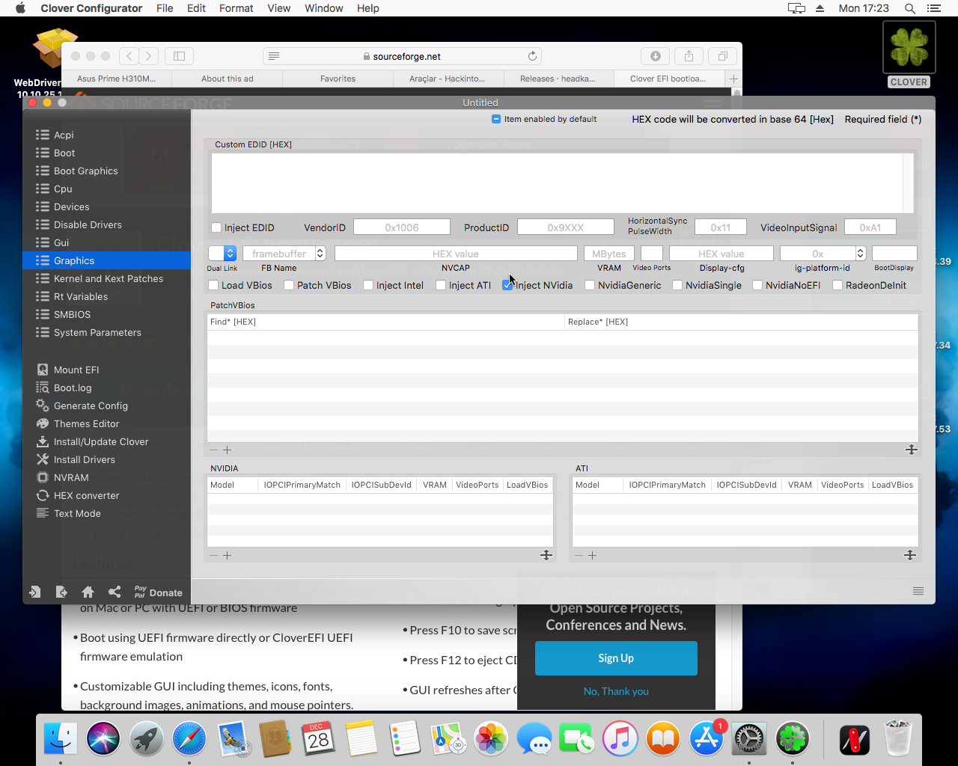Click the VendorID input field
The image size is (958, 766).
click(x=401, y=227)
